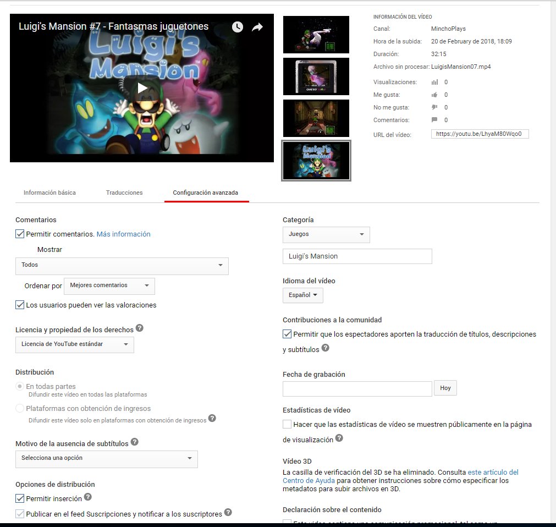This screenshot has height=527, width=556.
Task: Click help icon beside monetized platforms description
Action: tap(212, 418)
